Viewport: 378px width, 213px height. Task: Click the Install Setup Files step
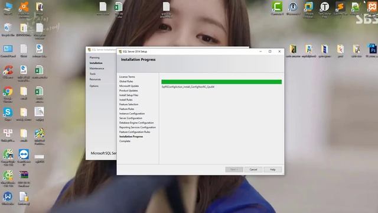(x=129, y=95)
